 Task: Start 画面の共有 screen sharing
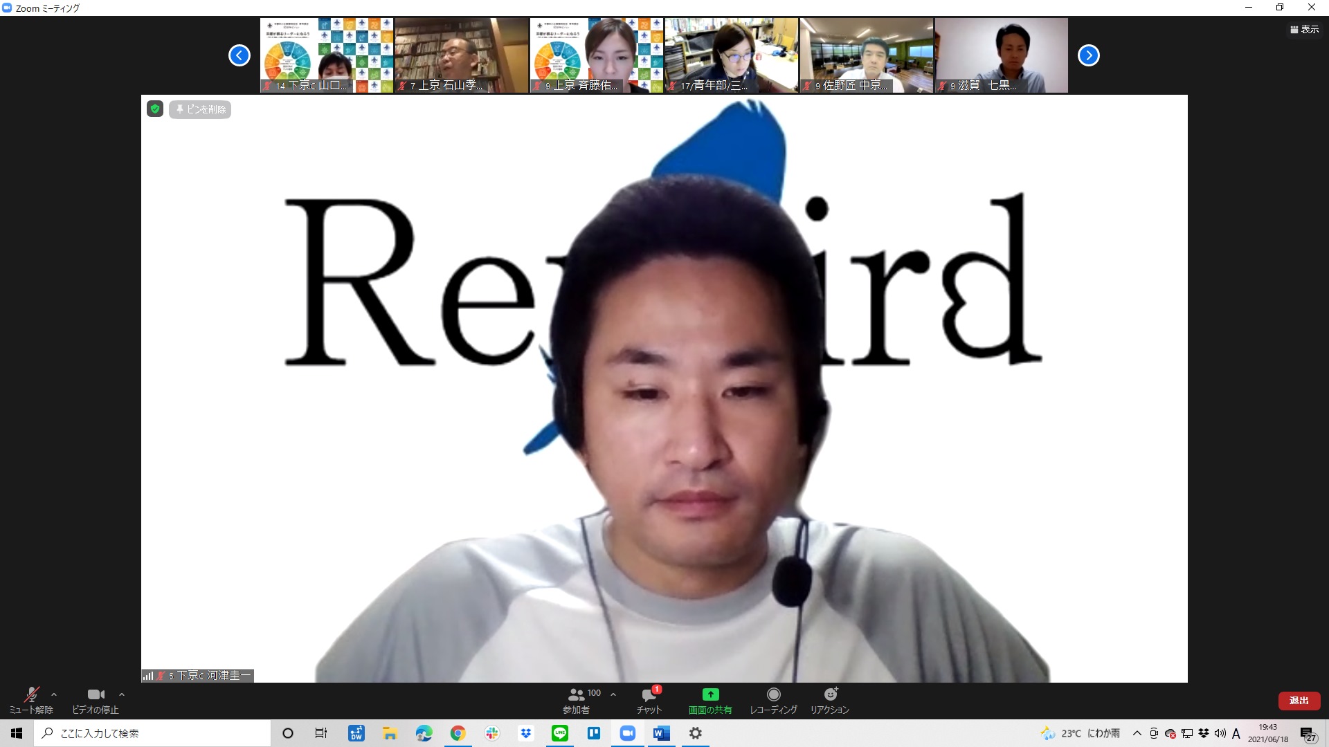[x=710, y=700]
